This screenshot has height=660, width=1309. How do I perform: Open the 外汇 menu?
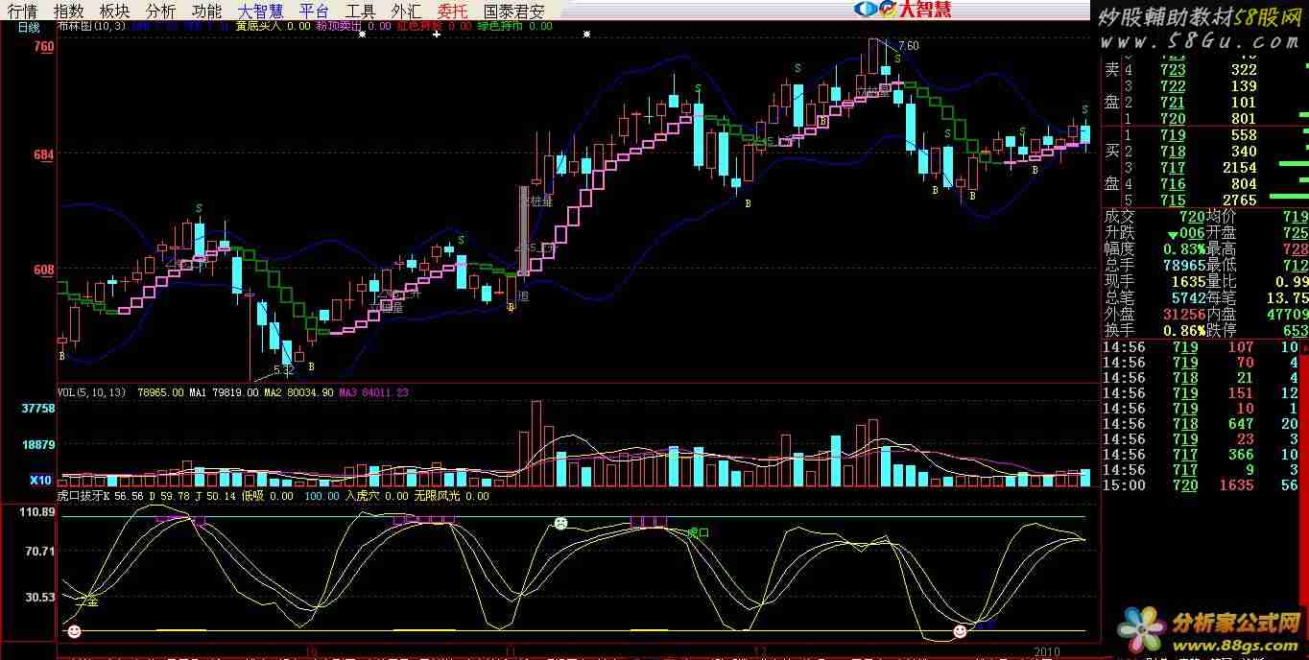pyautogui.click(x=406, y=12)
